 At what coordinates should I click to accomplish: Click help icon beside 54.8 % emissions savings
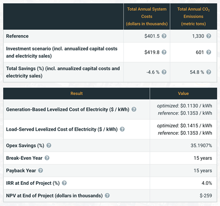pos(209,72)
